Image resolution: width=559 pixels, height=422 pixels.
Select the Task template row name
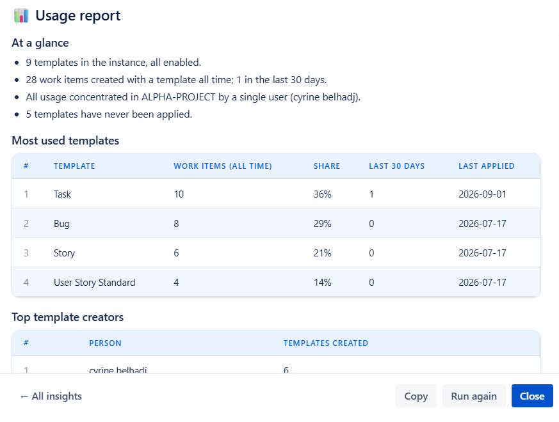point(62,194)
